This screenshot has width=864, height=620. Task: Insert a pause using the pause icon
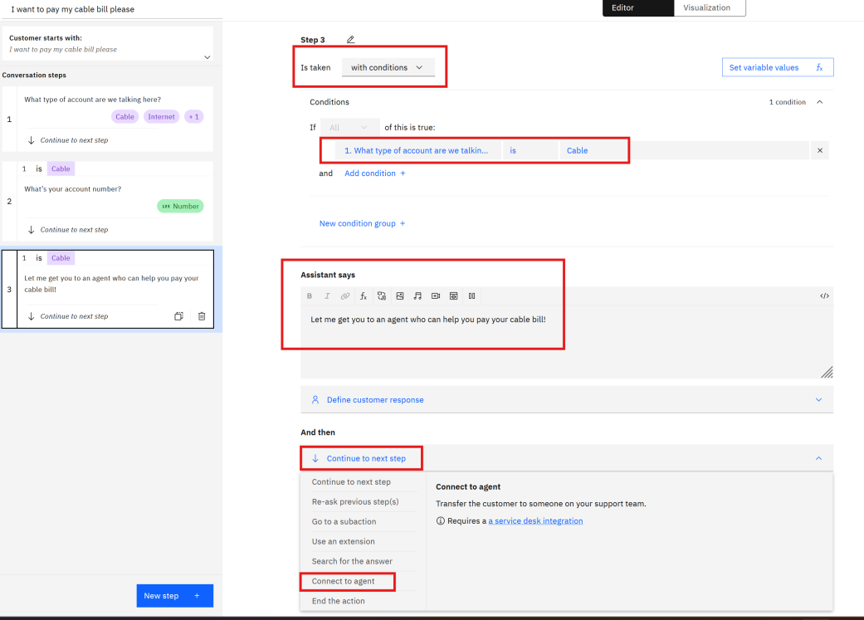(471, 296)
